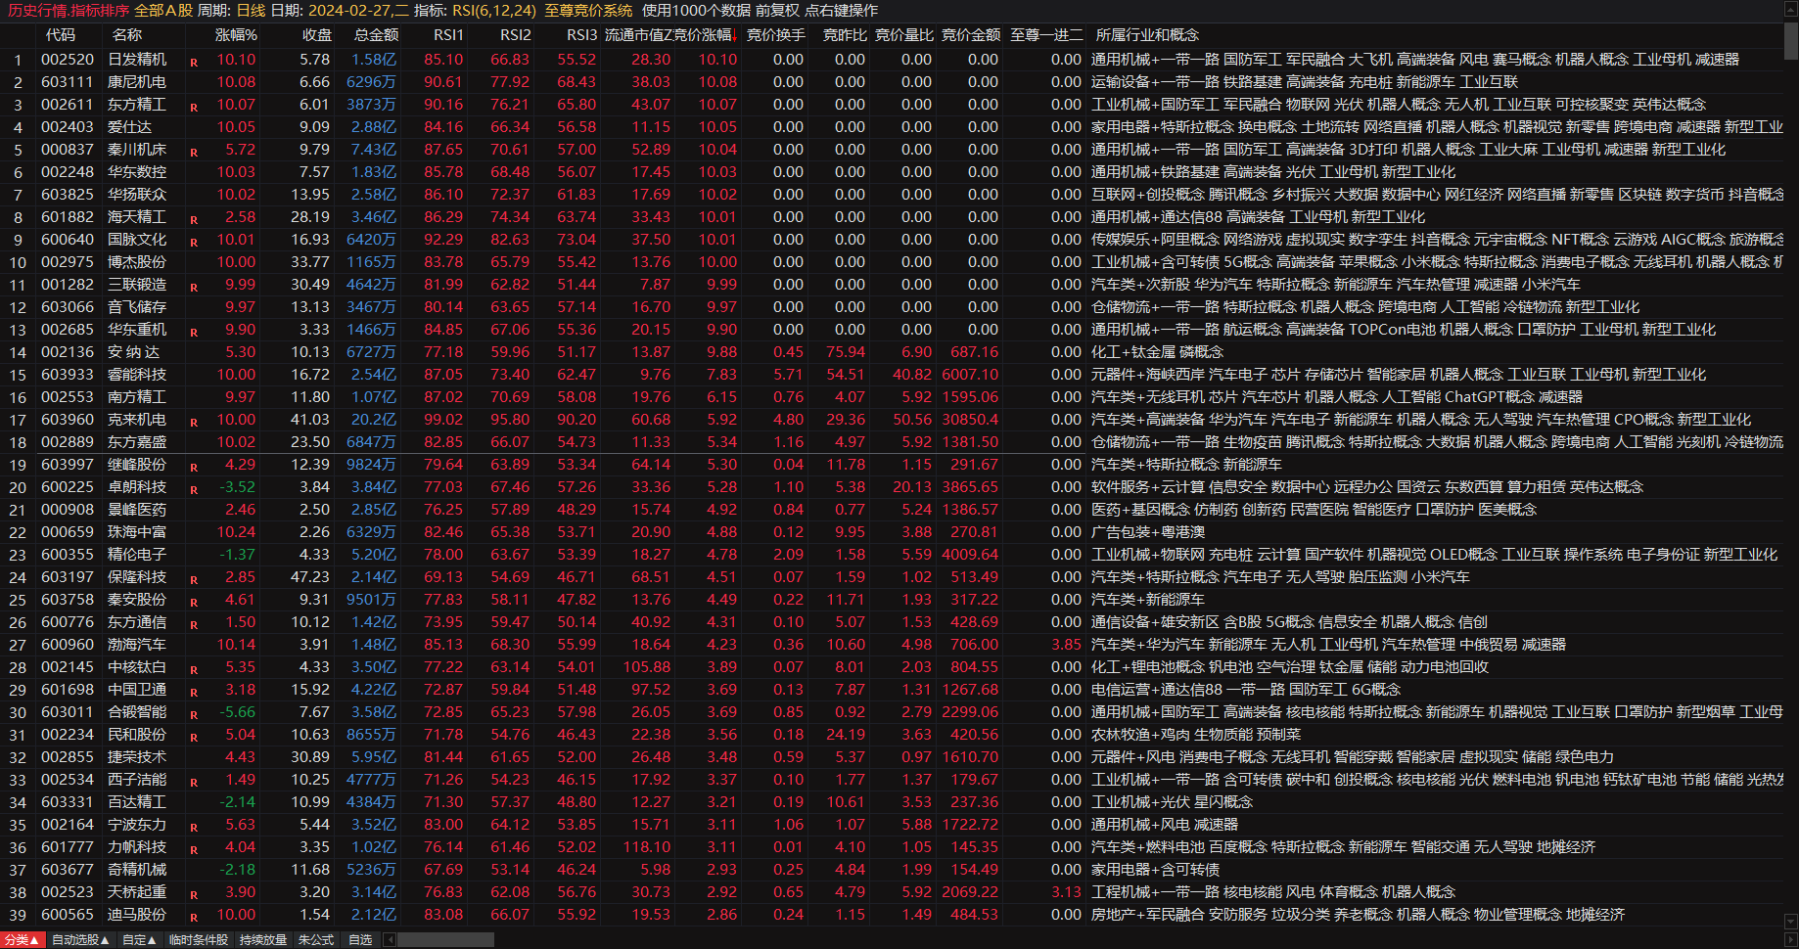Select the 音飞储存 row name
This screenshot has height=949, width=1799.
point(137,307)
